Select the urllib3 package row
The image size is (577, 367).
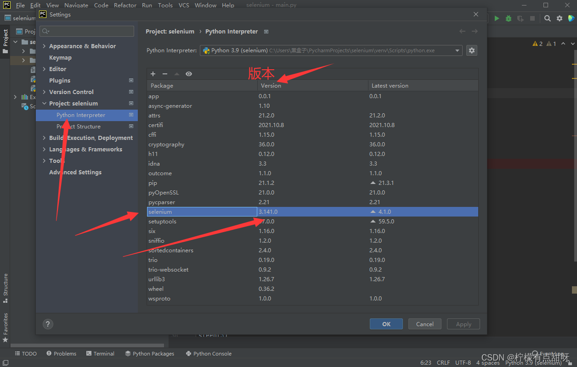[312, 279]
